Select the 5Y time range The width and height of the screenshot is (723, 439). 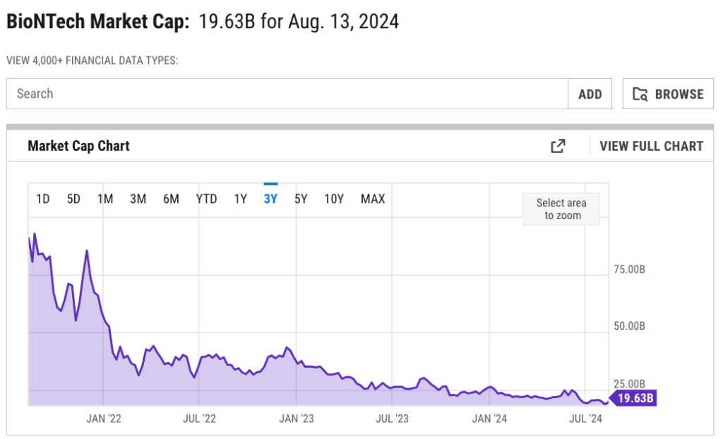coord(301,199)
